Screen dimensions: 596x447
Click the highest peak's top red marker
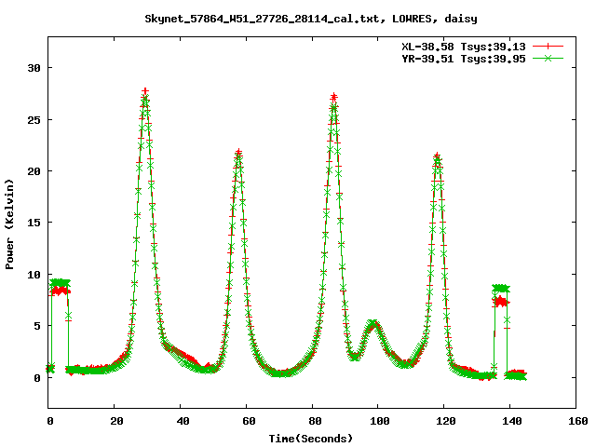(x=145, y=91)
